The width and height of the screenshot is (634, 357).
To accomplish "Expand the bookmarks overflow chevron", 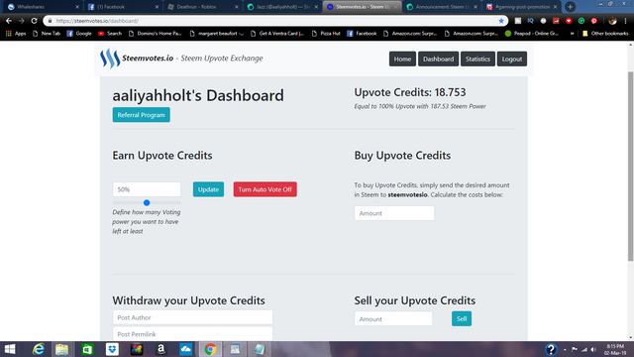I will [573, 34].
